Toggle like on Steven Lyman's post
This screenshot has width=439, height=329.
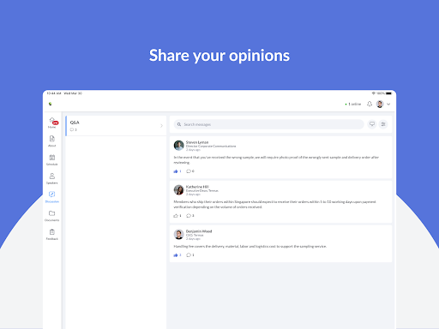point(176,171)
